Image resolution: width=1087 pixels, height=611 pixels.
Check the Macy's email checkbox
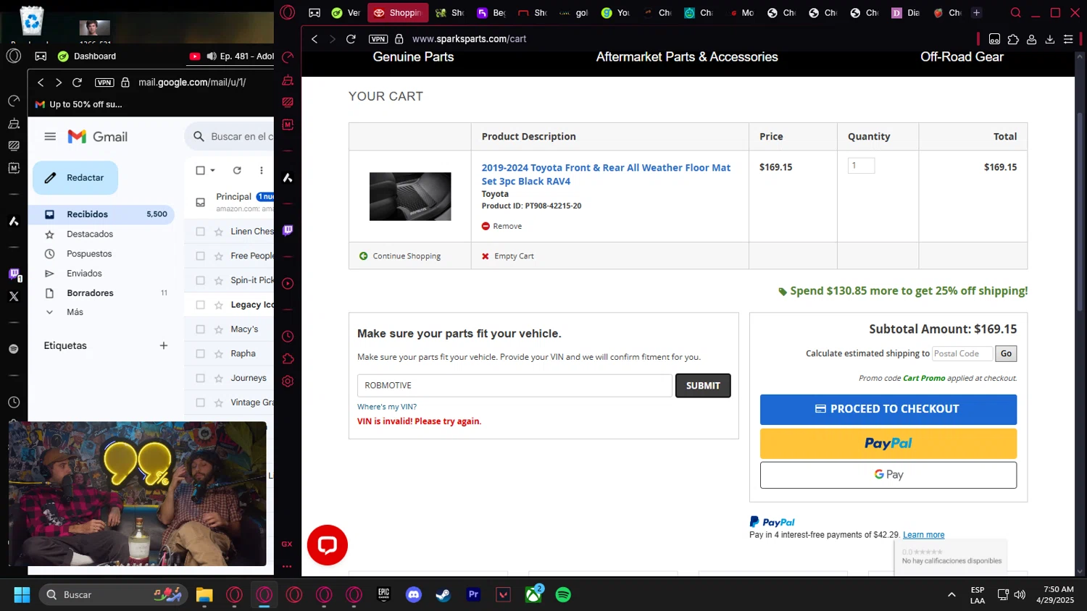click(201, 329)
